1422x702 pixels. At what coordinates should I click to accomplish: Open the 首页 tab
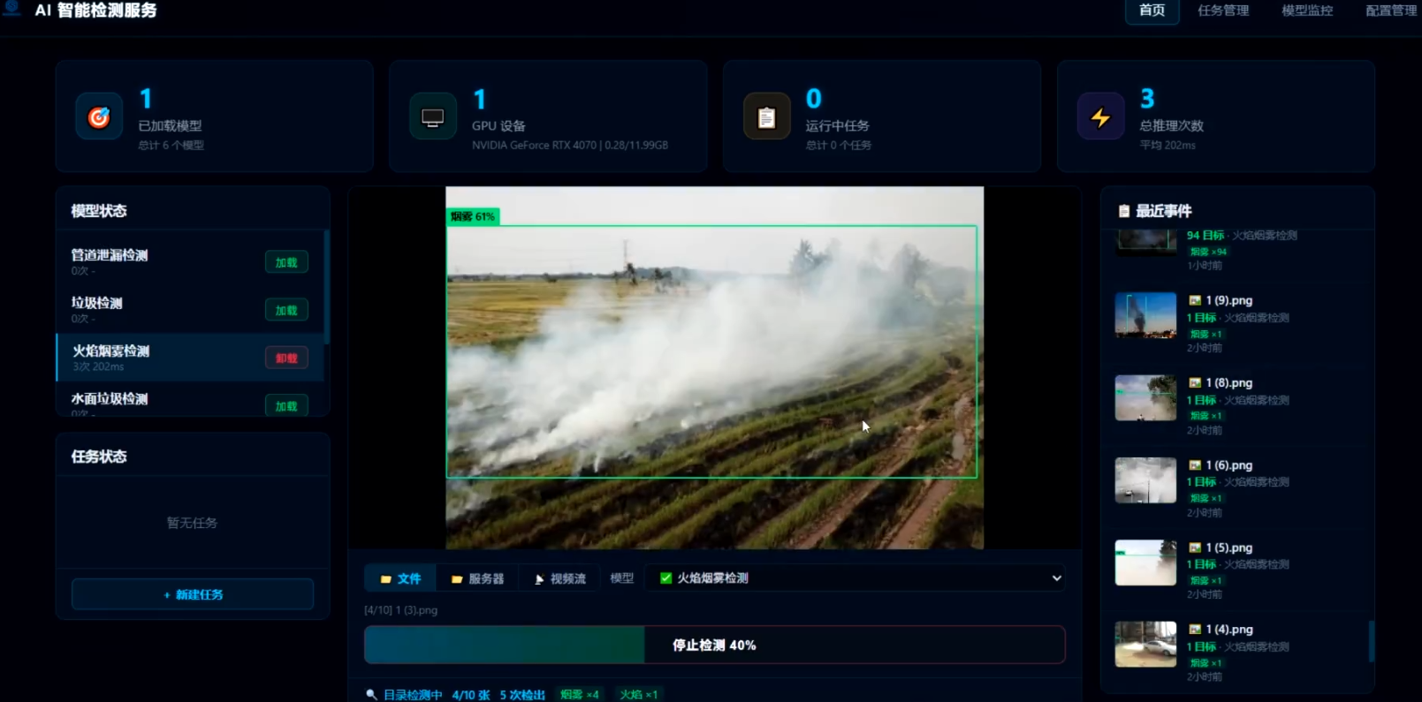click(x=1152, y=11)
